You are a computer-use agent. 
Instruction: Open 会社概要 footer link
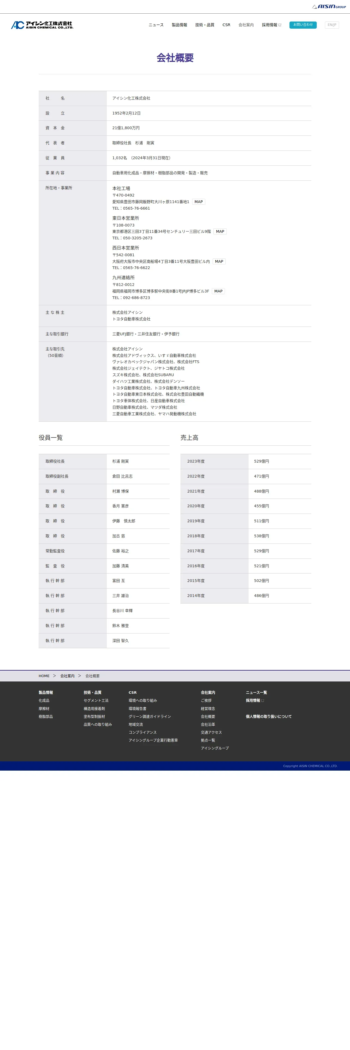tap(208, 717)
